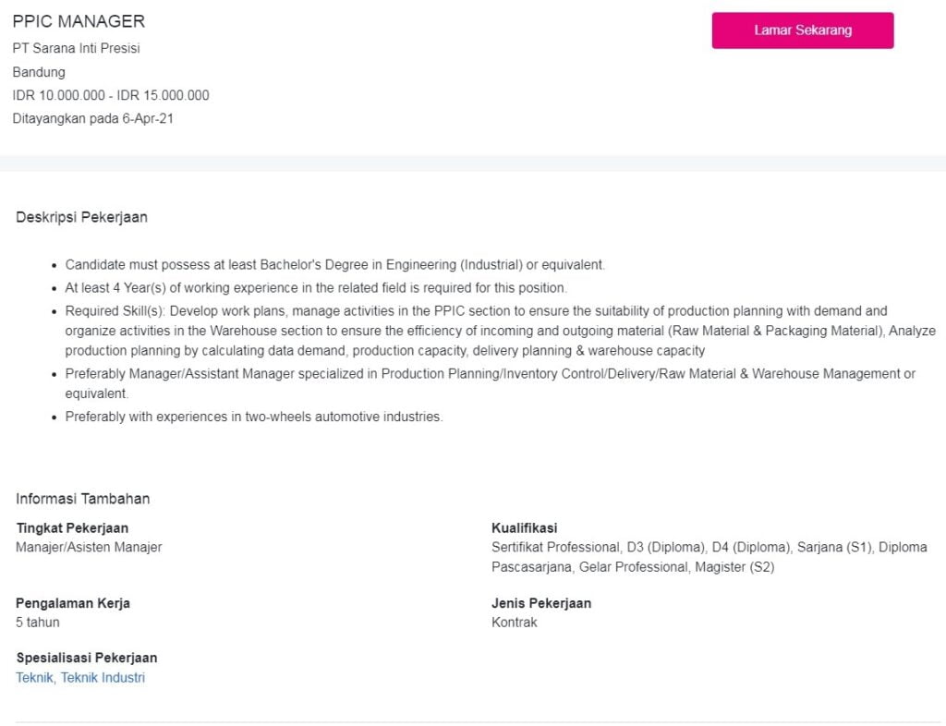Click the Bachelor's Degree requirement bullet

(334, 265)
